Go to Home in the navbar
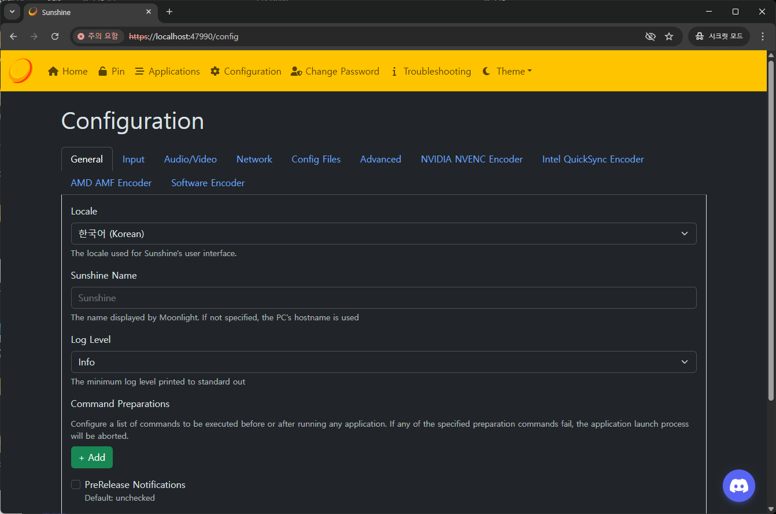Image resolution: width=776 pixels, height=514 pixels. tap(68, 71)
